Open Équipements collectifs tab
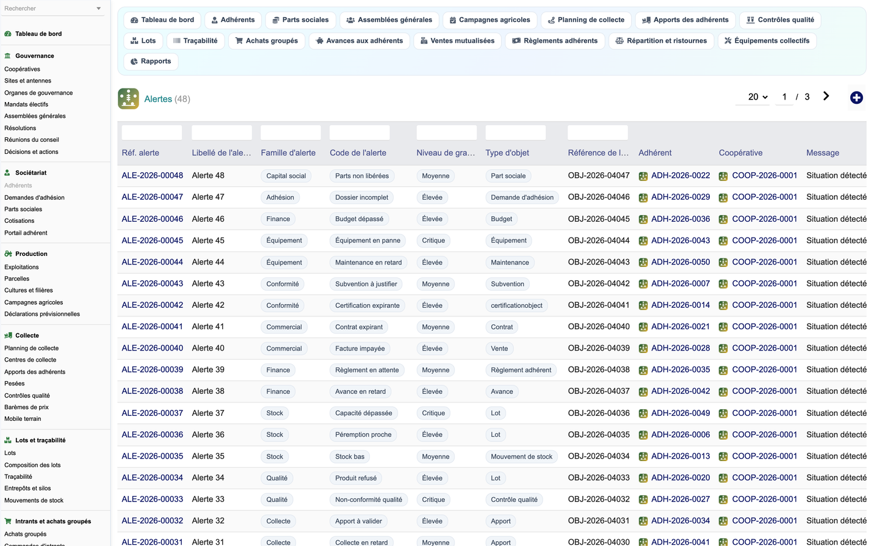The width and height of the screenshot is (882, 546). pyautogui.click(x=767, y=41)
